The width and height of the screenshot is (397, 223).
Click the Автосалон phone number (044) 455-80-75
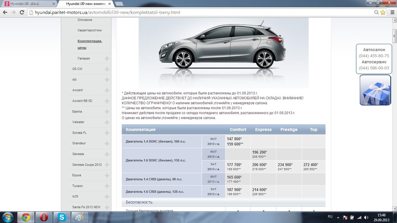(374, 56)
